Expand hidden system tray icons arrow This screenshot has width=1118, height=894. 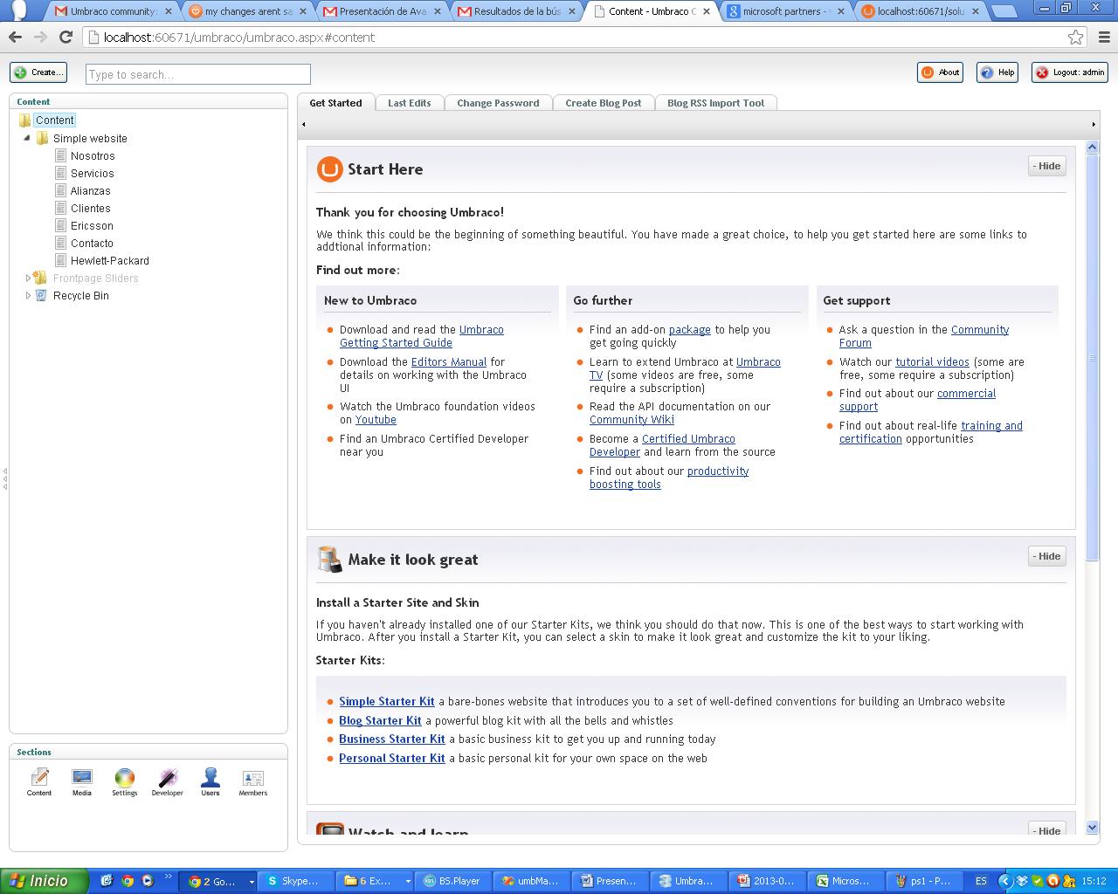[x=1005, y=881]
